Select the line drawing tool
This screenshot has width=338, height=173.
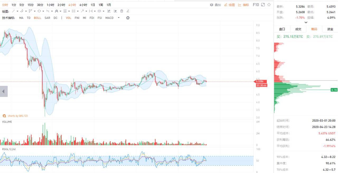point(13,11)
